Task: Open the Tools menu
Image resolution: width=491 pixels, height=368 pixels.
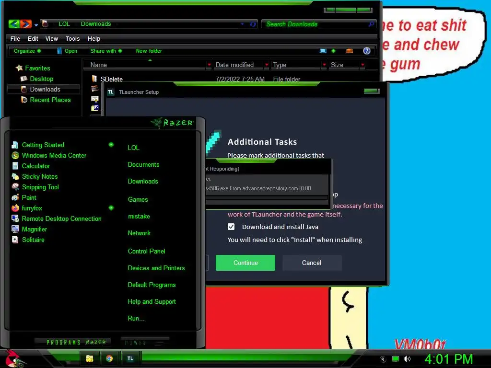Action: tap(72, 38)
